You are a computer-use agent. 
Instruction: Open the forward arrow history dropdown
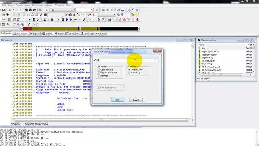(x=20, y=10)
